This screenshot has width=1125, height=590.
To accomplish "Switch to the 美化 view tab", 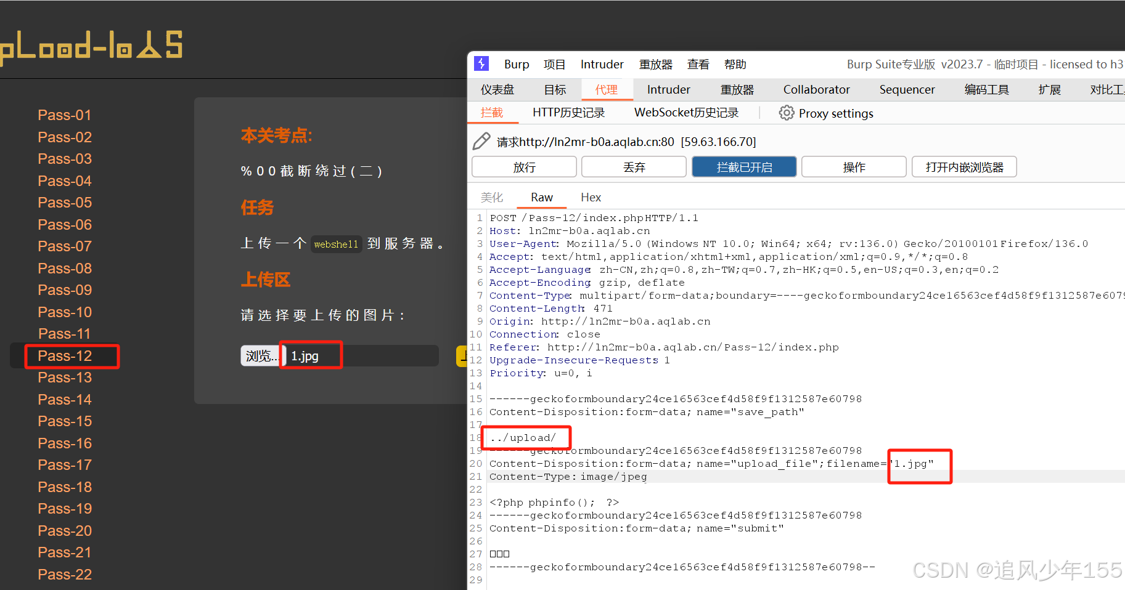I will (x=492, y=197).
